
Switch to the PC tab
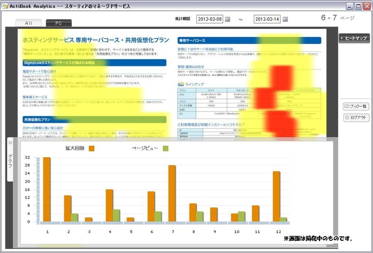(x=59, y=23)
